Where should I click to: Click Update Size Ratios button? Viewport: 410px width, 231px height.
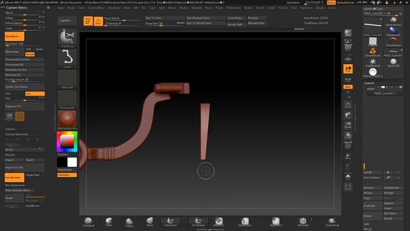point(24,87)
